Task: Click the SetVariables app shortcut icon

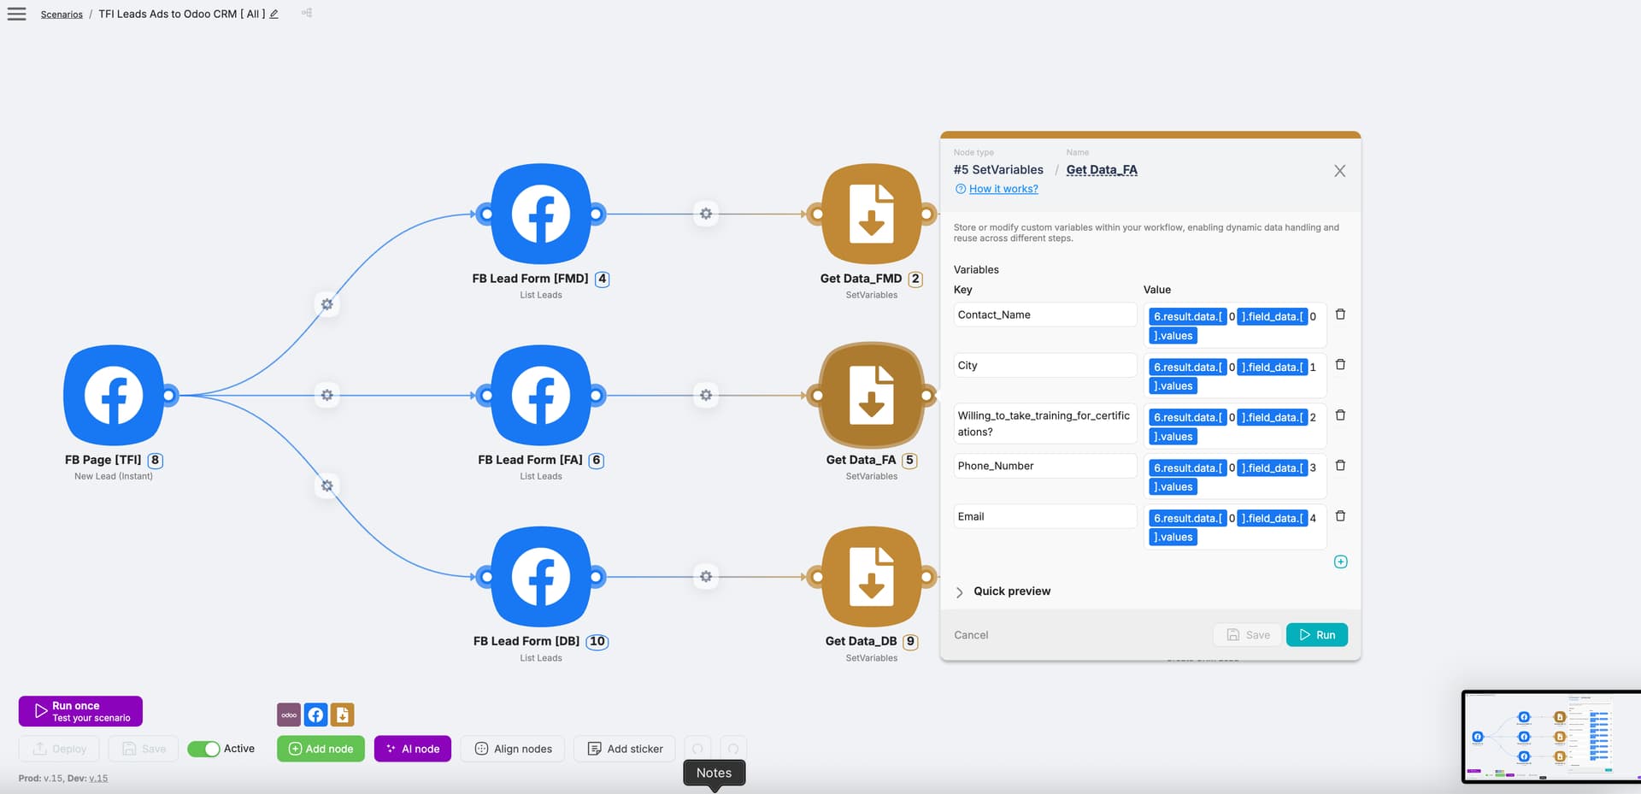Action: (342, 715)
